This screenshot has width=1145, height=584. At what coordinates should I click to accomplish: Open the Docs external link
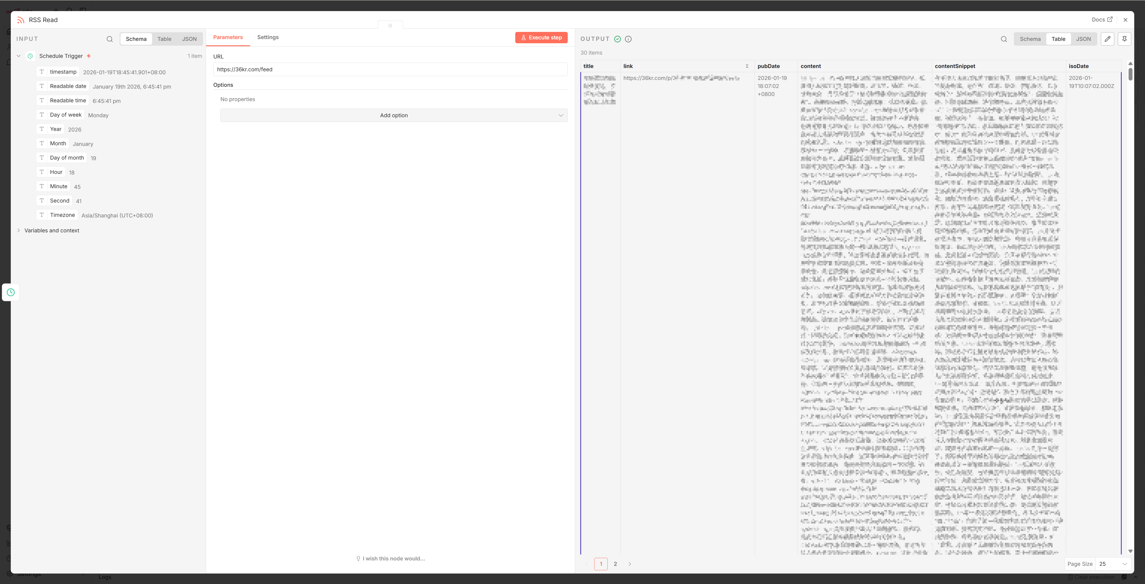coord(1101,20)
